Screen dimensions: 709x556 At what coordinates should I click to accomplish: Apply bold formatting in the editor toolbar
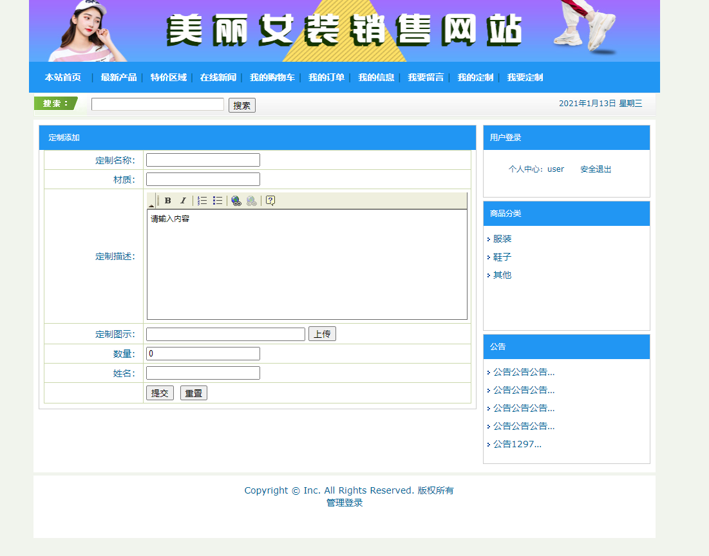167,200
